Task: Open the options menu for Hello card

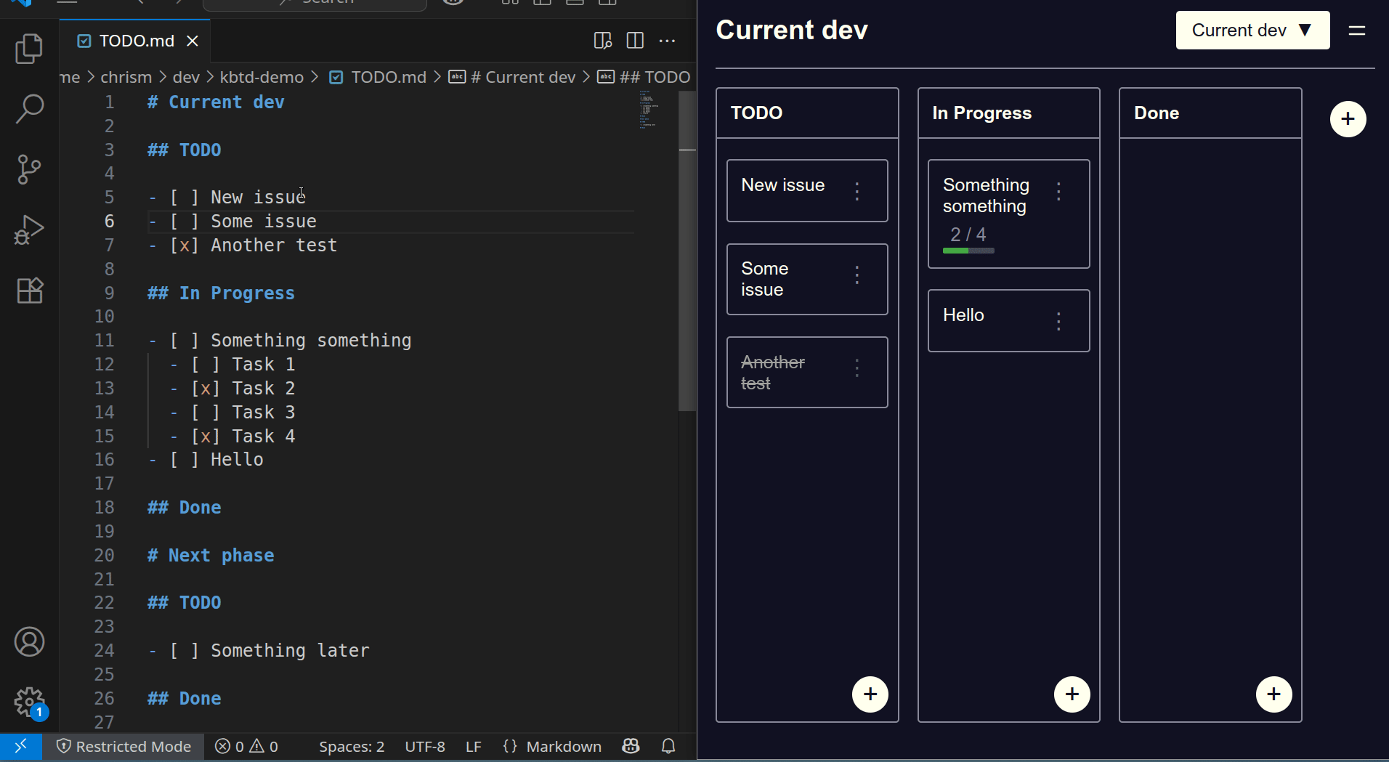Action: pyautogui.click(x=1058, y=321)
